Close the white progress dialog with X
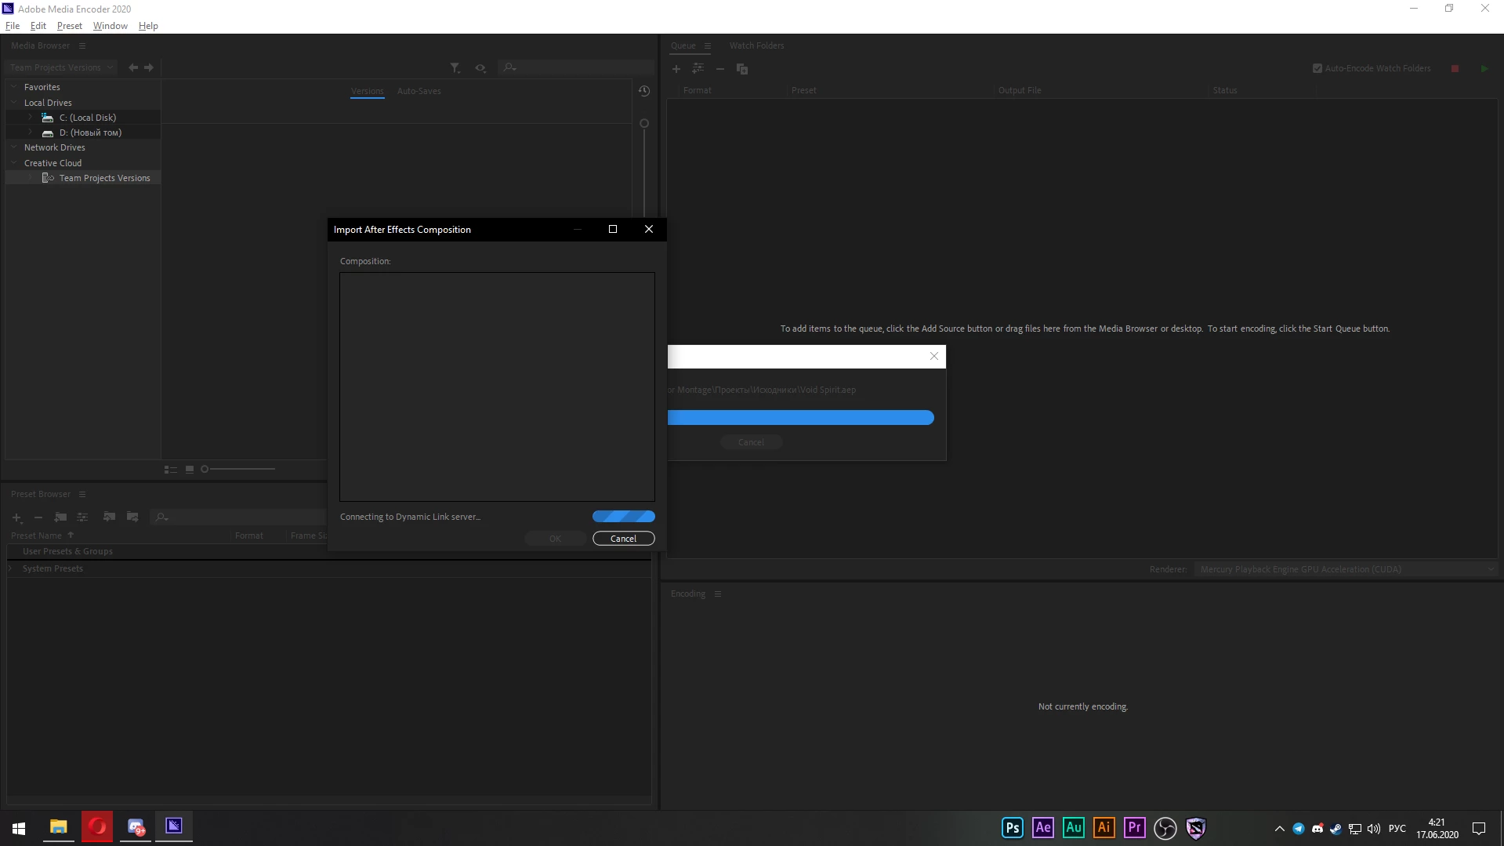 point(934,357)
